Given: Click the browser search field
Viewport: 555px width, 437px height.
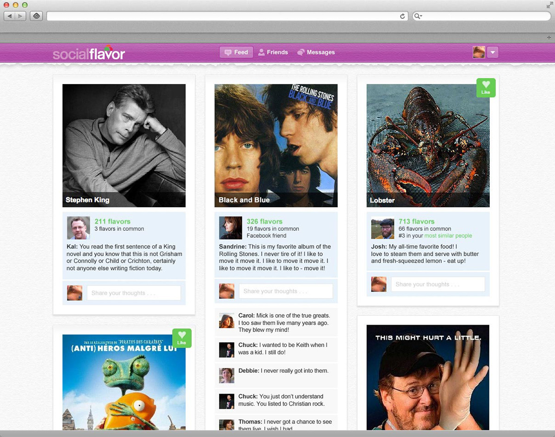Looking at the screenshot, I should 481,16.
